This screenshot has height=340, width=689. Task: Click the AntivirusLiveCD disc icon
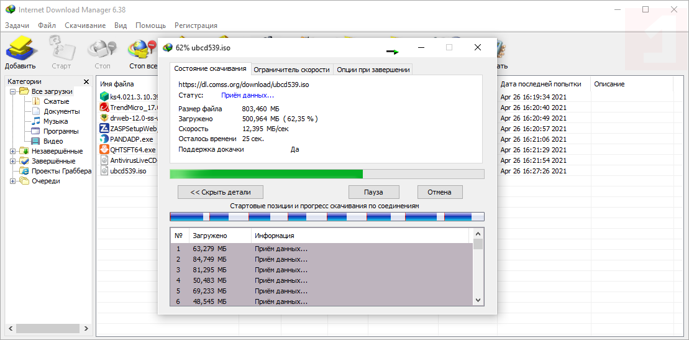104,160
